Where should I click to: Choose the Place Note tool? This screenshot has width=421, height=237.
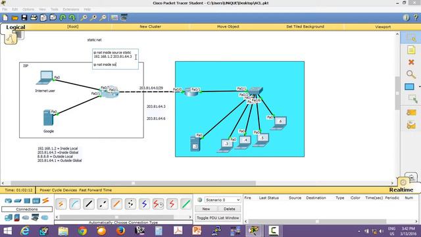[410, 50]
